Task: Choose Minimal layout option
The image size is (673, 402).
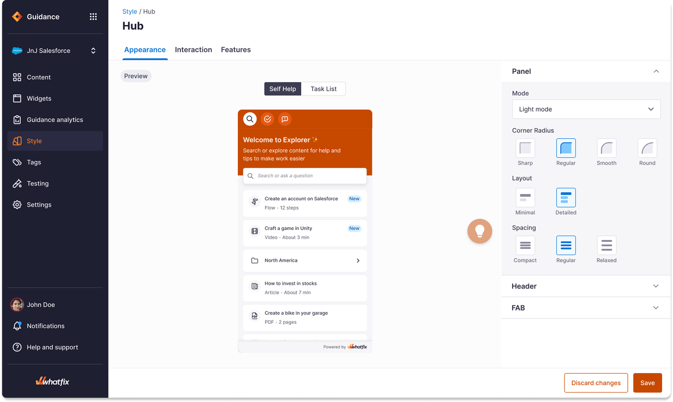Action: pyautogui.click(x=525, y=198)
